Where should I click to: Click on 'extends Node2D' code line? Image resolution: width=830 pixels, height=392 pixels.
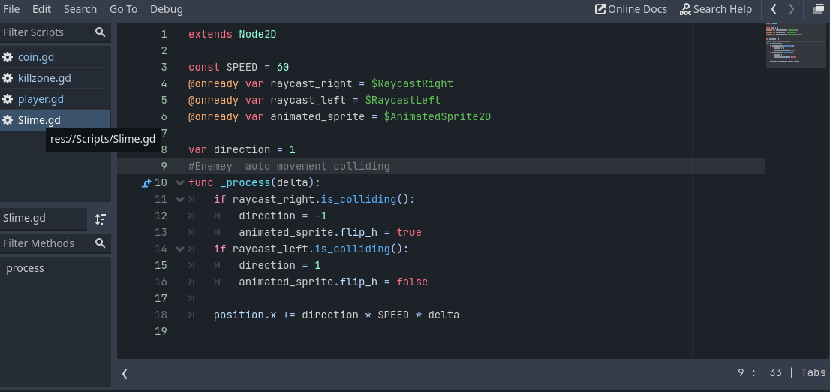tap(233, 35)
